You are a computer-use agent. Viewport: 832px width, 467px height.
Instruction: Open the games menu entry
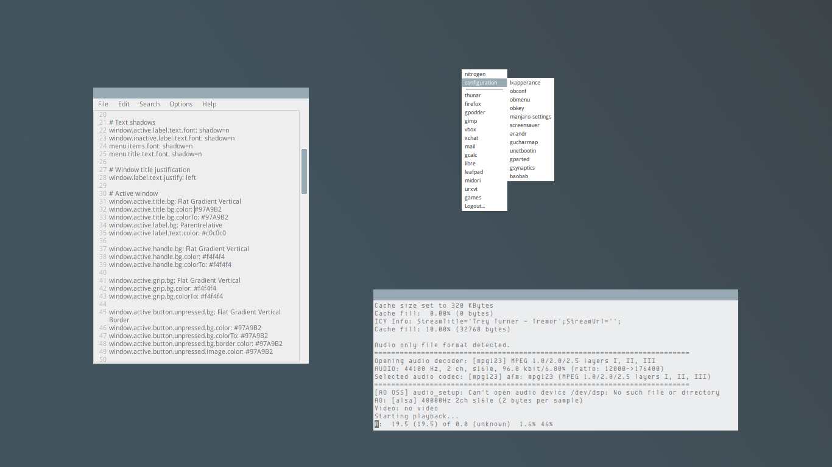click(x=484, y=198)
